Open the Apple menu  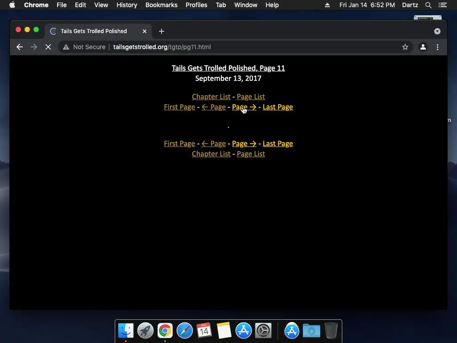(x=12, y=5)
